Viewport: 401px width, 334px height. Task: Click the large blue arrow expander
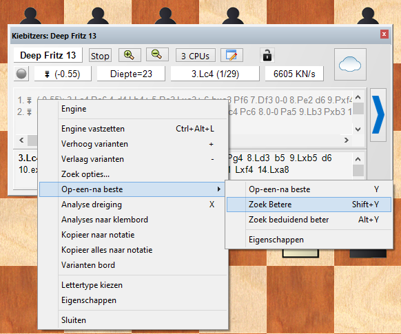coord(378,115)
